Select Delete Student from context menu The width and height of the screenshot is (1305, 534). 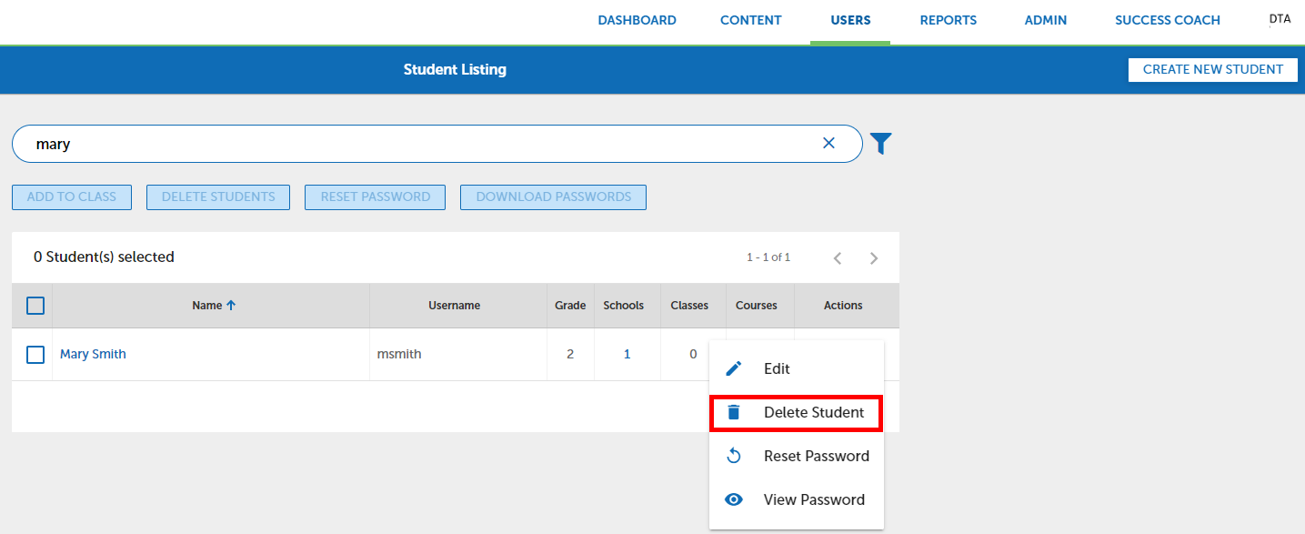click(x=814, y=412)
